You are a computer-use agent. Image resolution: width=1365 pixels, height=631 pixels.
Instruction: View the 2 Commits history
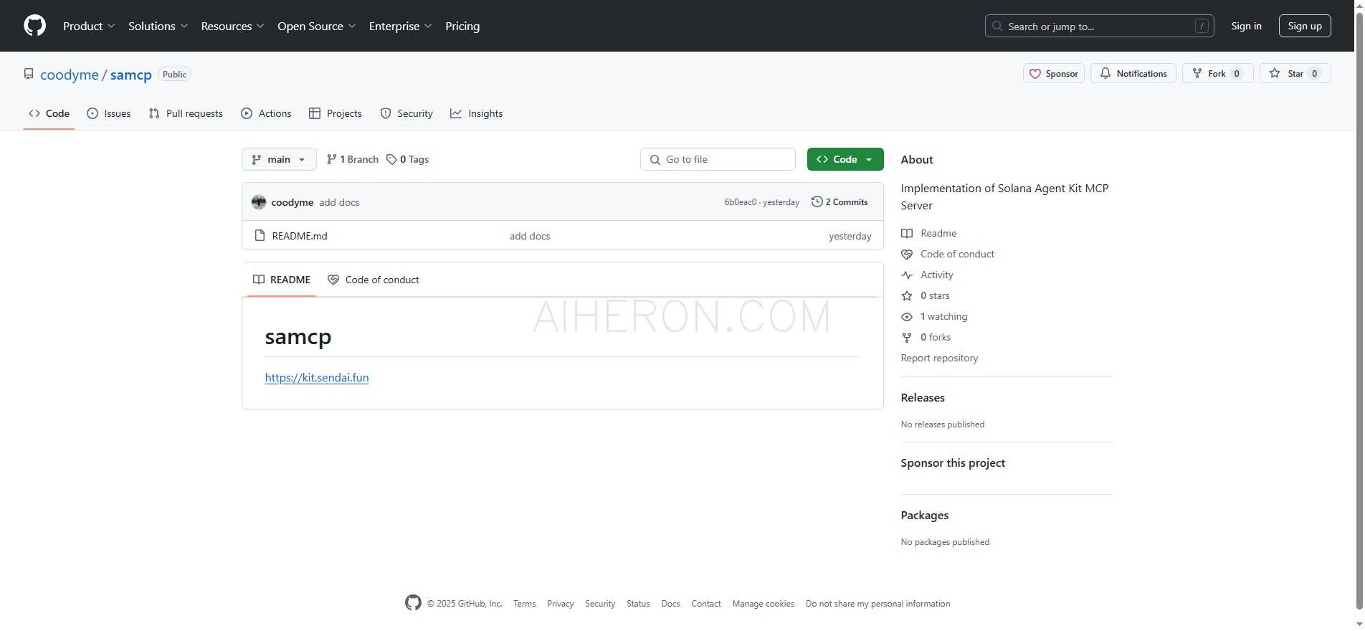[x=840, y=202]
